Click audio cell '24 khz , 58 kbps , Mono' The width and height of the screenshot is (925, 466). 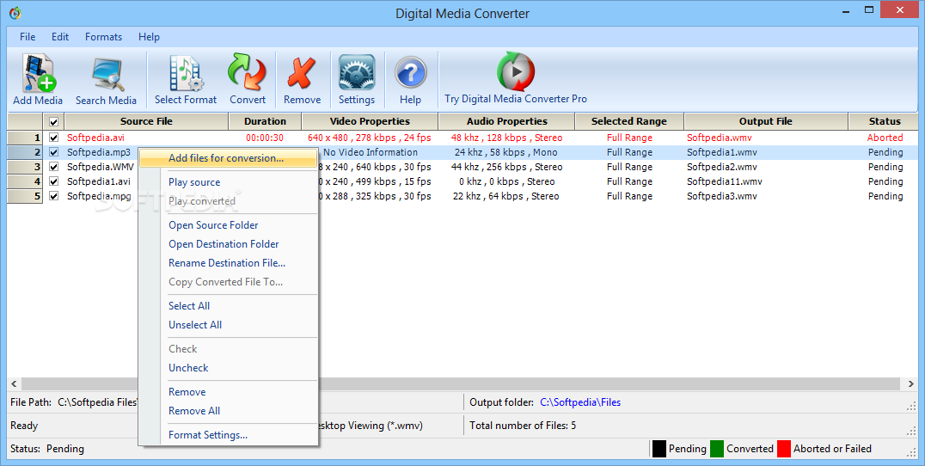click(506, 152)
